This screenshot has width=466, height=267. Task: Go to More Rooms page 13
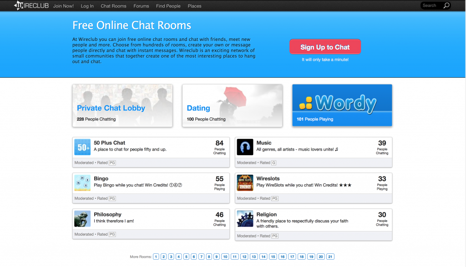tap(254, 257)
